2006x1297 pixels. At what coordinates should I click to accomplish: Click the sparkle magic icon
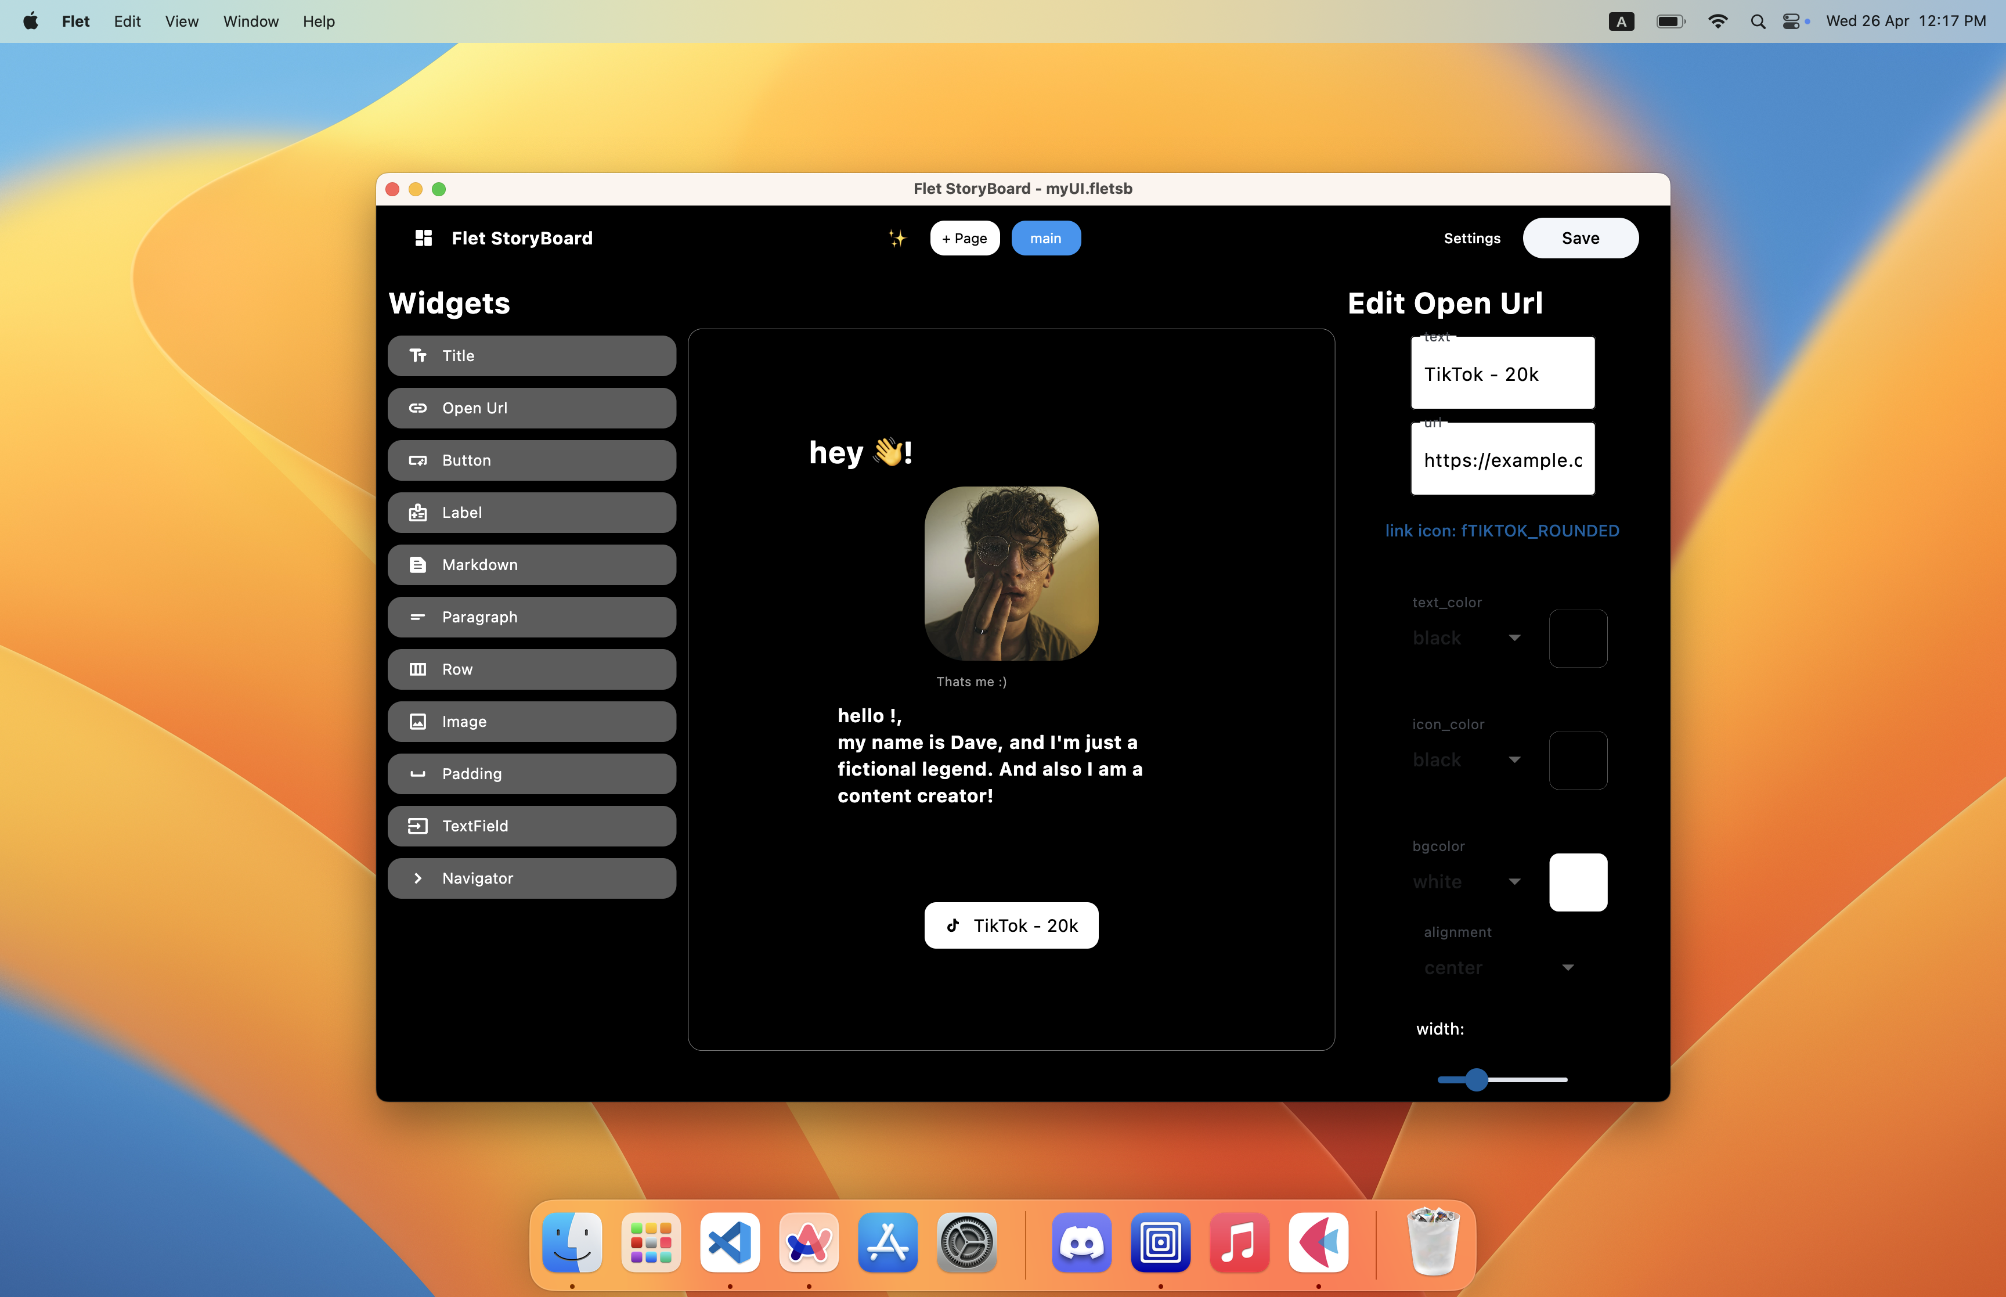pyautogui.click(x=897, y=239)
